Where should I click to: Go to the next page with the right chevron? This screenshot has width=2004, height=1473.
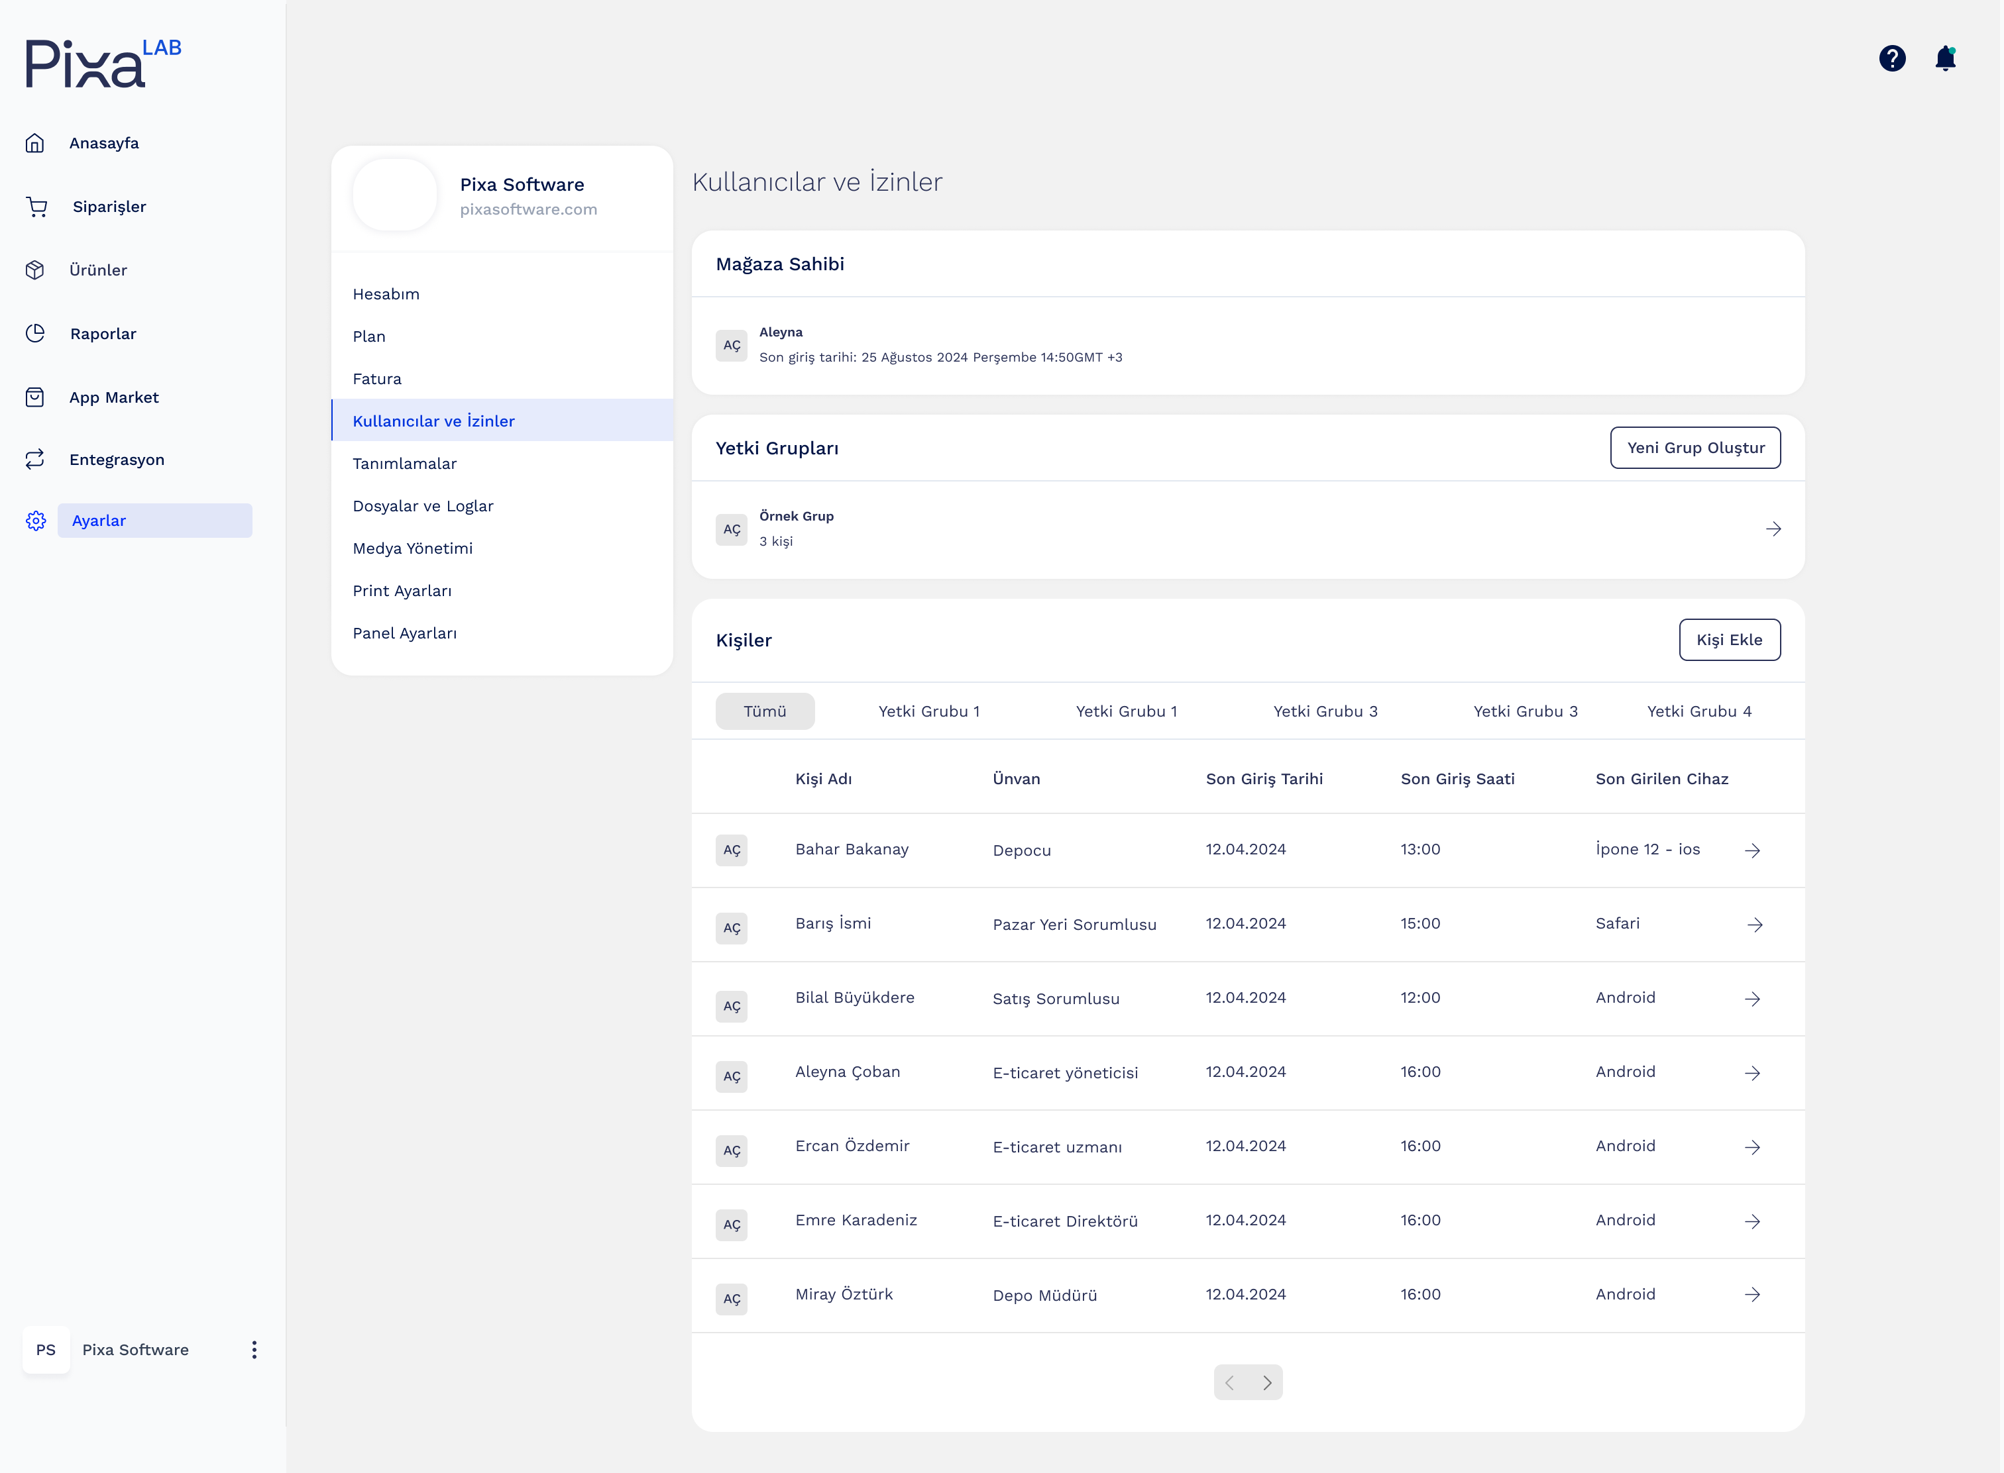tap(1267, 1383)
